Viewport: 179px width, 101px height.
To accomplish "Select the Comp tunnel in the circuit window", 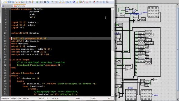I will [135, 17].
